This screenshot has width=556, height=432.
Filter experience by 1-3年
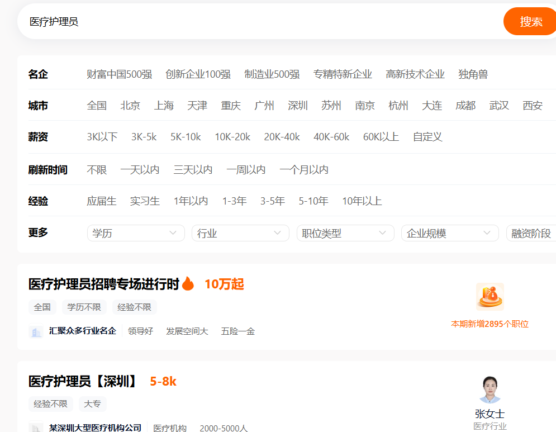[x=234, y=201]
